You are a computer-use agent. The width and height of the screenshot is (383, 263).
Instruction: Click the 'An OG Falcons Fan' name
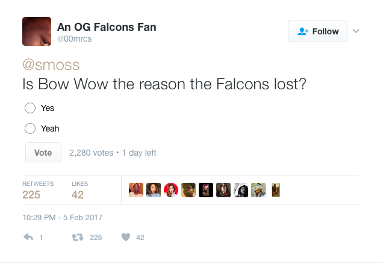(x=108, y=27)
